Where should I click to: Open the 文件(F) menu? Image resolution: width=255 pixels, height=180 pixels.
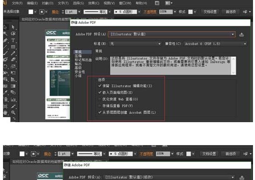(17, 3)
